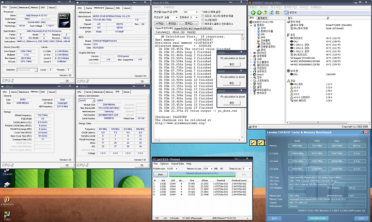Refresh the EVEREST page via toolbar icon

(x=271, y=12)
